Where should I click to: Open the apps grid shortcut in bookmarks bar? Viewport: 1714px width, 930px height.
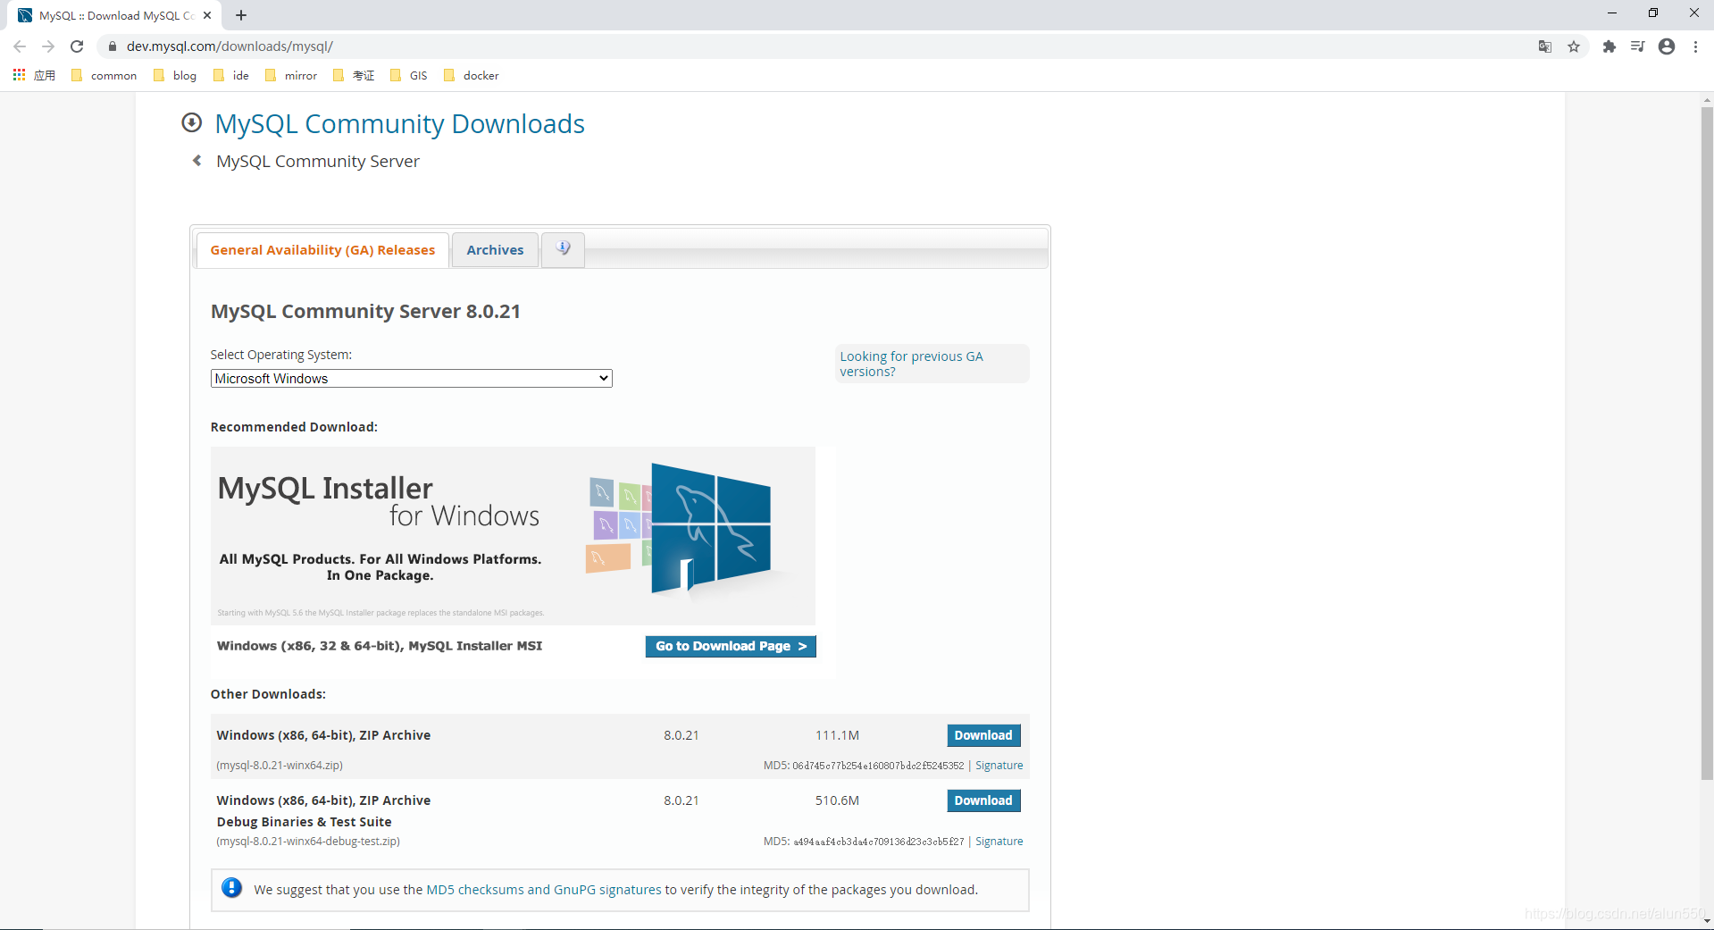pyautogui.click(x=19, y=75)
